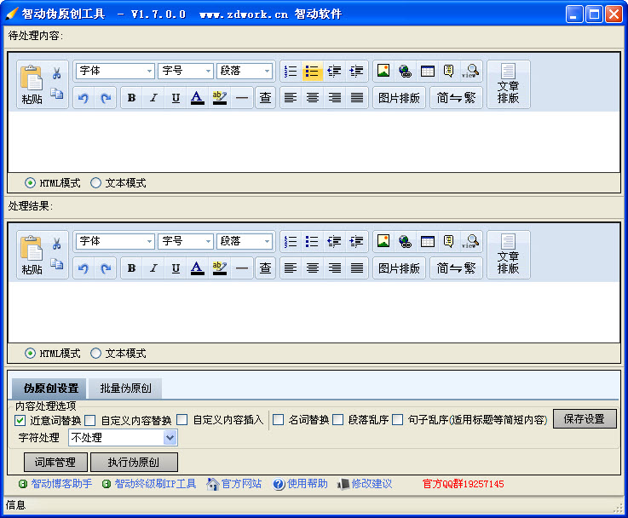Enable the 自定义内容插入 checkbox
This screenshot has height=518, width=628.
pyautogui.click(x=181, y=419)
